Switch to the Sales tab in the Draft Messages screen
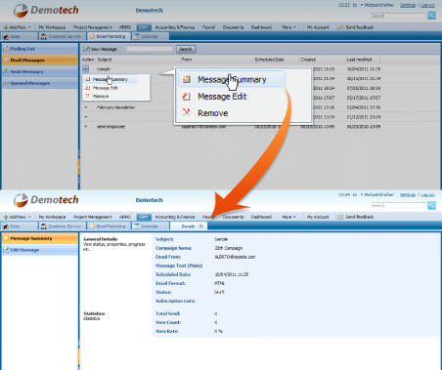 (19, 36)
